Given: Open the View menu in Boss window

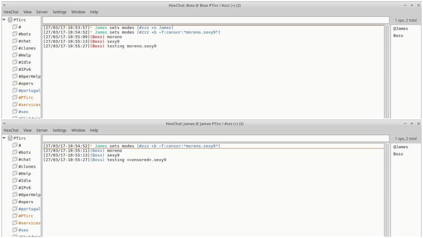Looking at the screenshot, I should pyautogui.click(x=27, y=12).
